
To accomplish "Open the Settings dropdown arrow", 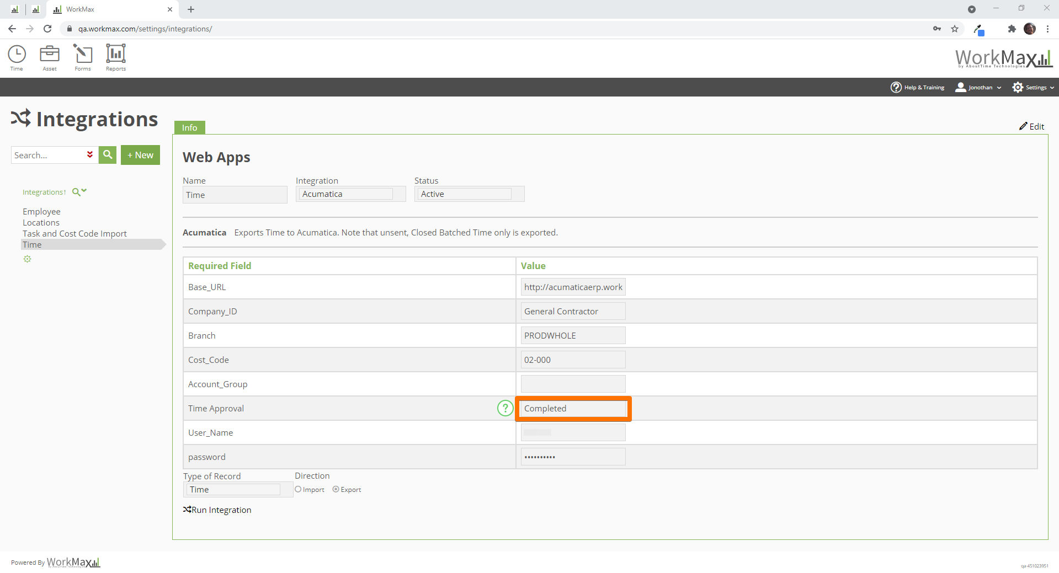I will tap(1052, 88).
